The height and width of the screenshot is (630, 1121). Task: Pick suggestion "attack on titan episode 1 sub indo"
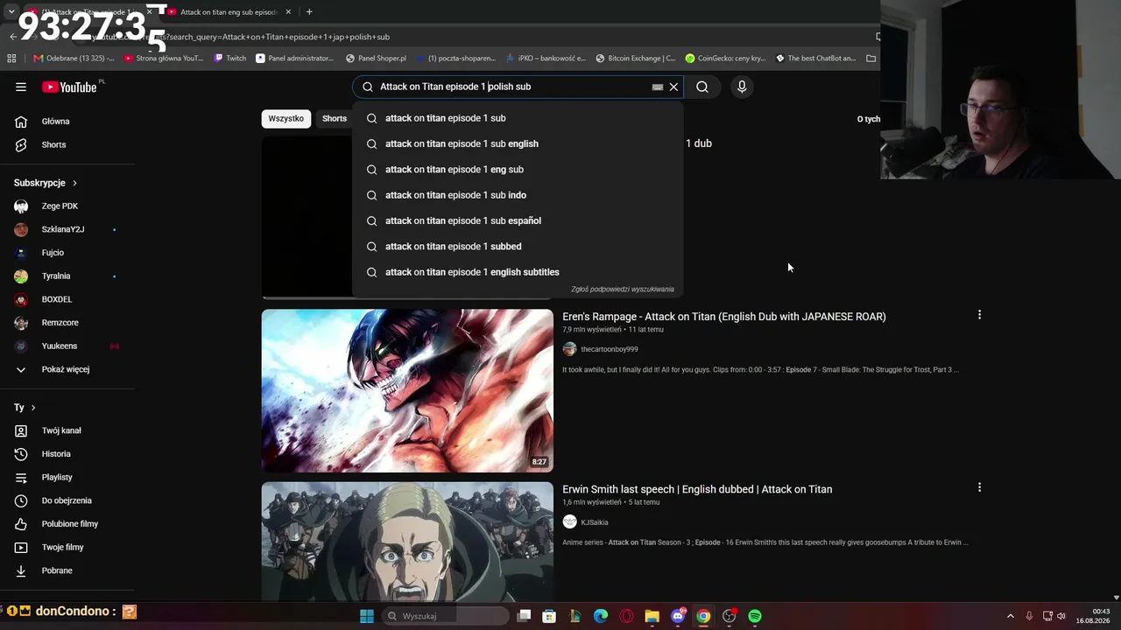(518, 195)
